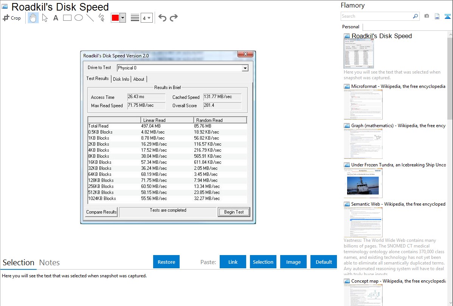
Task: Select the 0.5KB Blocks row
Action: [x=167, y=132]
